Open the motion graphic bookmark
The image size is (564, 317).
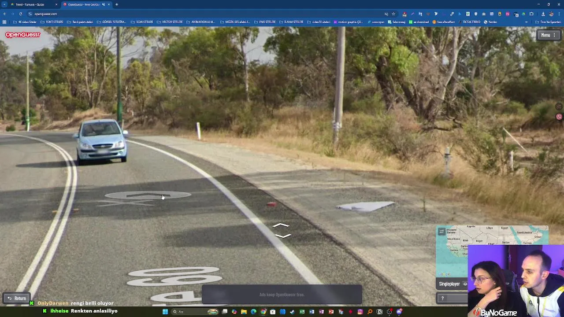[348, 22]
